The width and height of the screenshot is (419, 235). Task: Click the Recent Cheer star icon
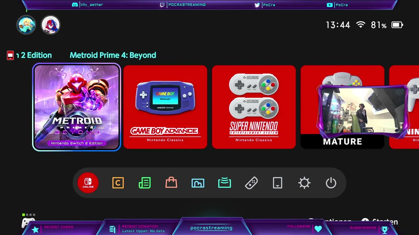point(35,230)
